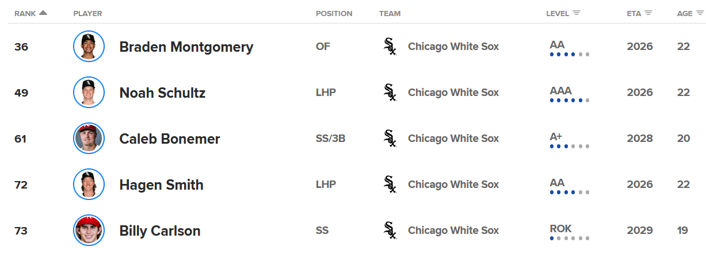Click the AAA level dots for Noah Schultz
The image size is (706, 269).
[569, 101]
